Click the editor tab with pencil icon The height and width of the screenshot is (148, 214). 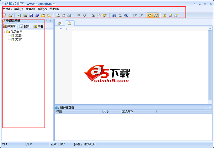tap(60, 23)
